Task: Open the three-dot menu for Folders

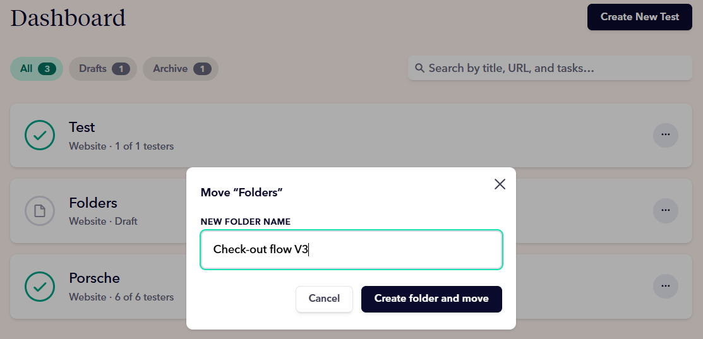Action: [x=665, y=211]
